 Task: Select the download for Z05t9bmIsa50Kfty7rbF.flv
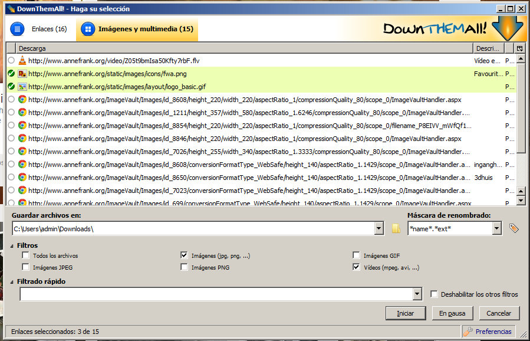tap(11, 60)
